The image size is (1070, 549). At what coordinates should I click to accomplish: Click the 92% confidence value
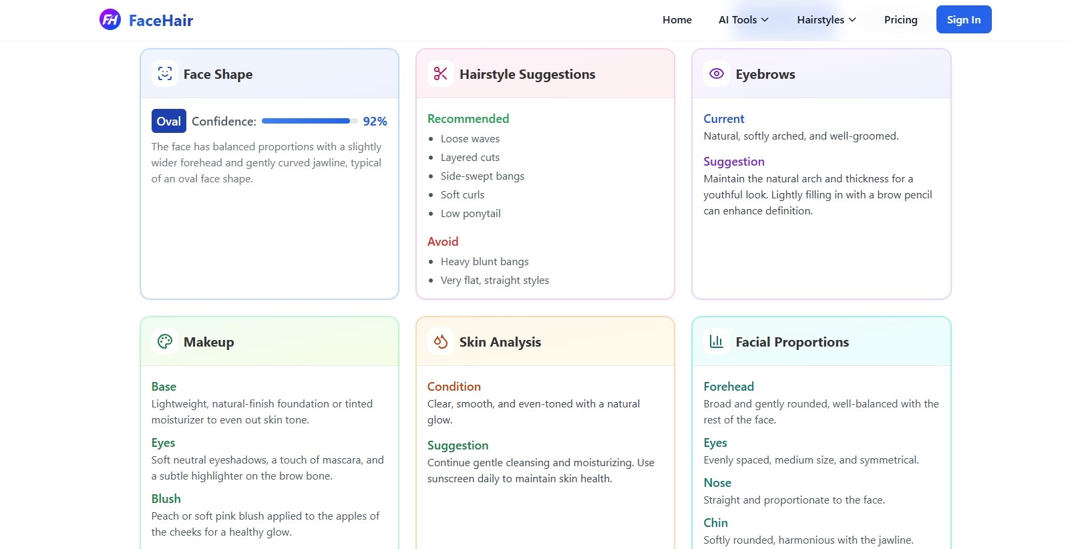coord(375,122)
